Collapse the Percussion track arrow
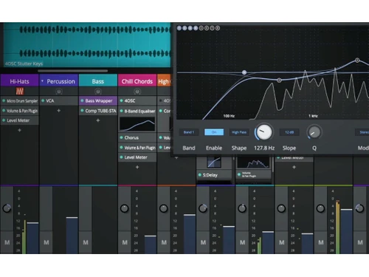The height and width of the screenshot is (277, 369). [42, 81]
